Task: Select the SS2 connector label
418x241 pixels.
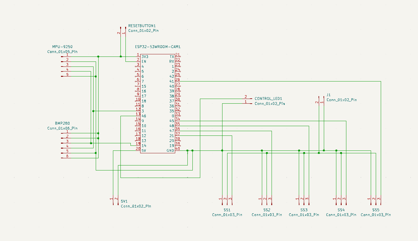Action: 267,210
